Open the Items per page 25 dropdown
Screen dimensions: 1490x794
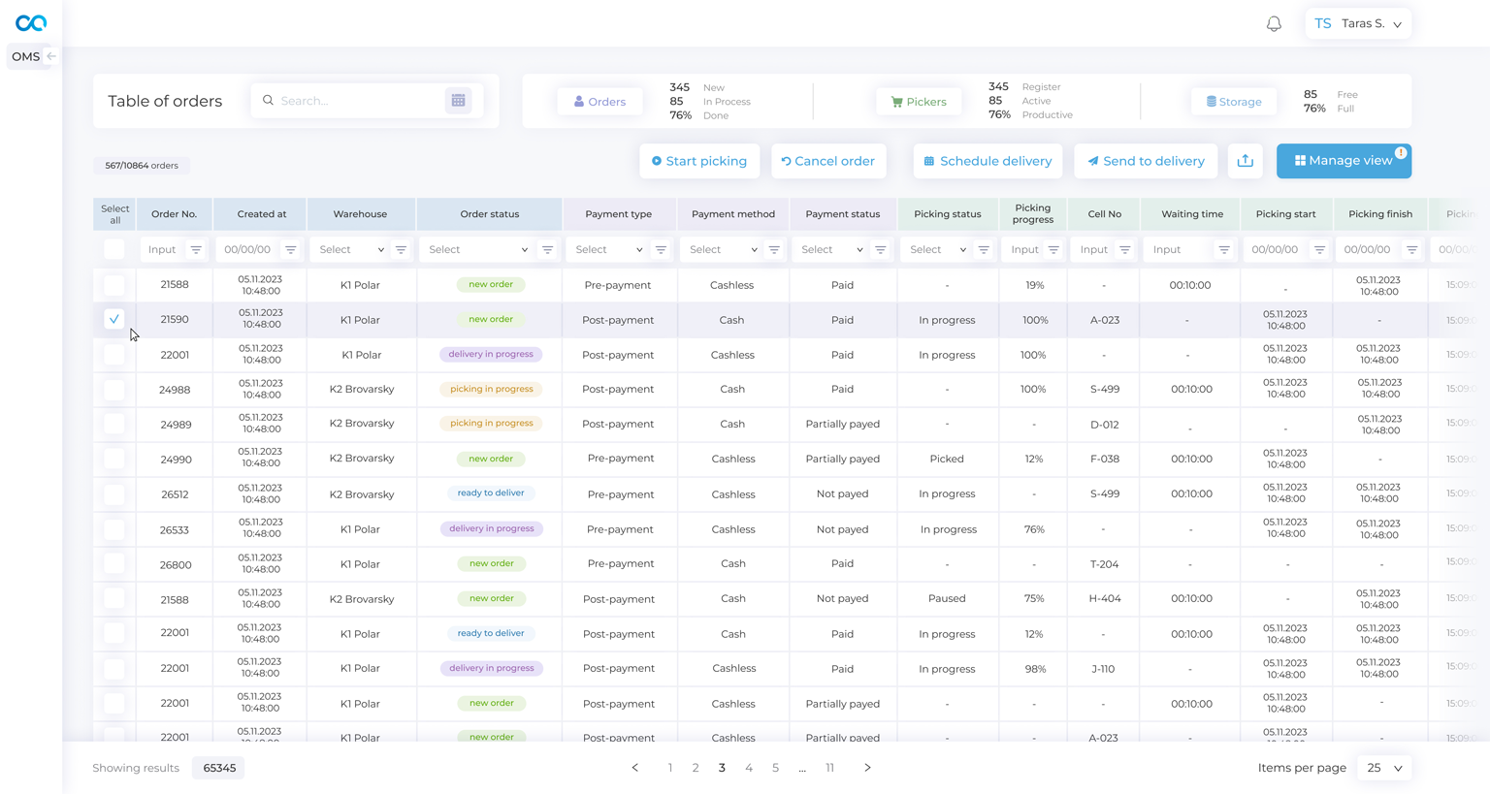(1384, 768)
